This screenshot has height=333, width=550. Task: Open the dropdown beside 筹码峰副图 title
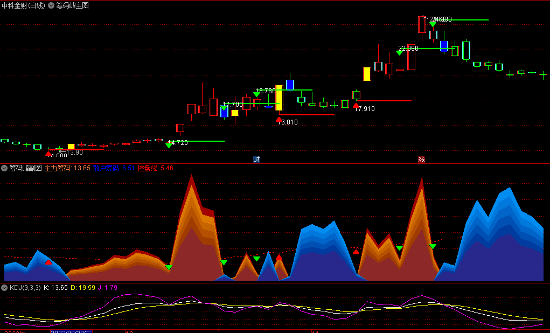[4, 168]
